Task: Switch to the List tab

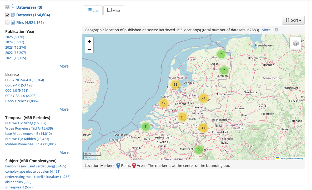Action: point(93,10)
